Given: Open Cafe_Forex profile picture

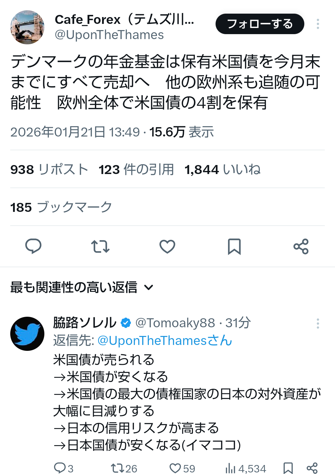Looking at the screenshot, I should pyautogui.click(x=27, y=27).
